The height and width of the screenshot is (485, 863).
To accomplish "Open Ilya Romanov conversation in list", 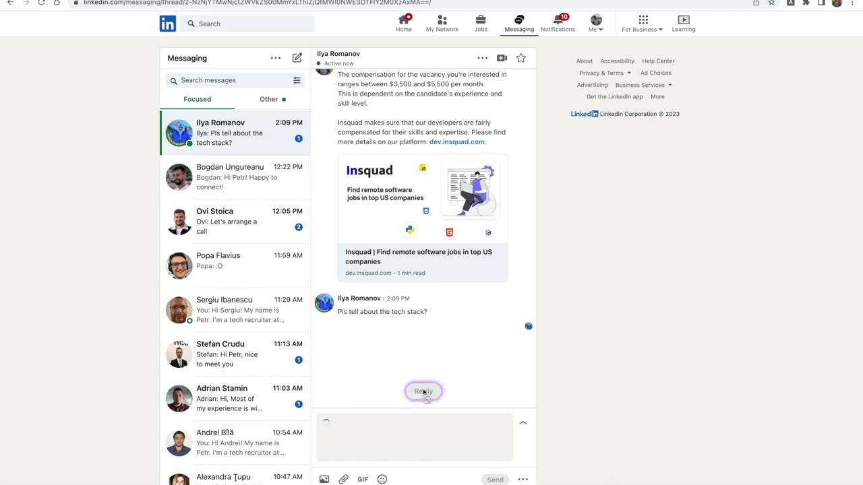I will coord(235,133).
